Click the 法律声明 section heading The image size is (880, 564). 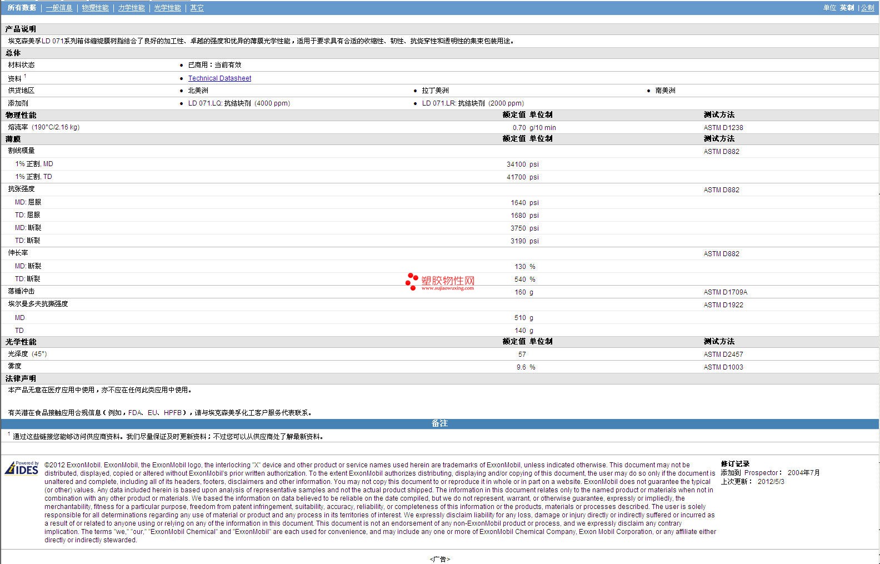point(21,378)
